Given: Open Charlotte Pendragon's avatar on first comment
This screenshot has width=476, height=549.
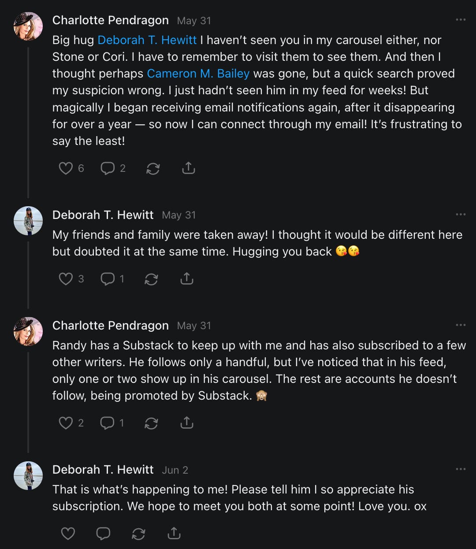Looking at the screenshot, I should tap(28, 26).
